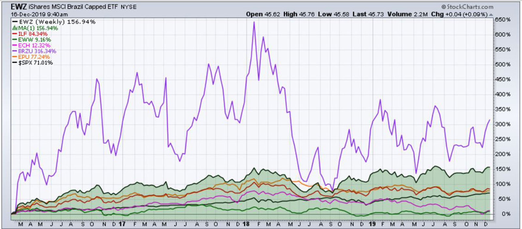
Task: Click the year 17 label on the time axis
Action: point(122,224)
